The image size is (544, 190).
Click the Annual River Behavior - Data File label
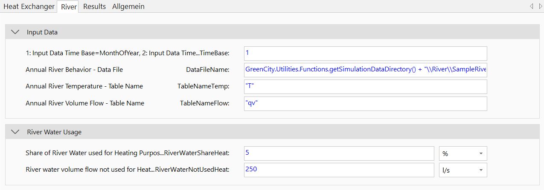[74, 69]
